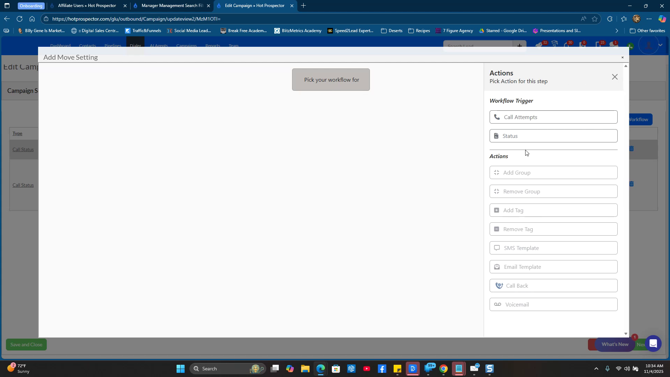Close the Actions side panel
Image resolution: width=670 pixels, height=377 pixels.
point(615,77)
